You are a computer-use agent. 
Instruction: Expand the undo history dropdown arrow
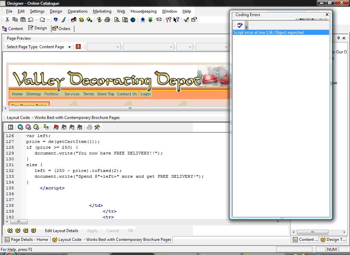(36, 20)
